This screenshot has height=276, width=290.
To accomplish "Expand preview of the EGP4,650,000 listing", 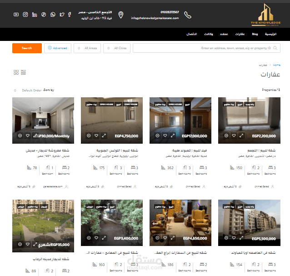I will [x=173, y=238].
